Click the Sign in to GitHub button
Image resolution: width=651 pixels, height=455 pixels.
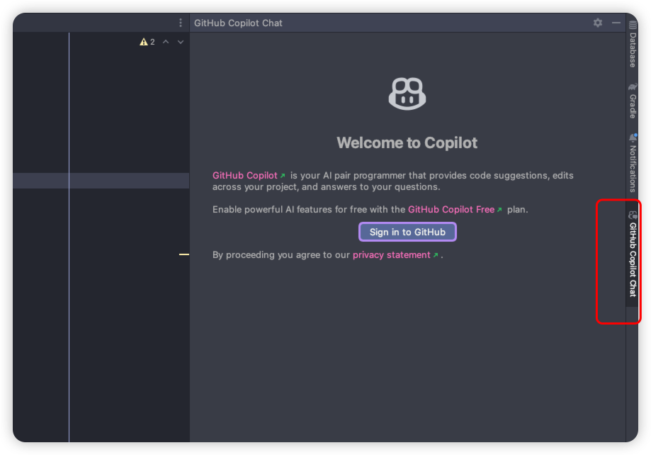point(407,232)
